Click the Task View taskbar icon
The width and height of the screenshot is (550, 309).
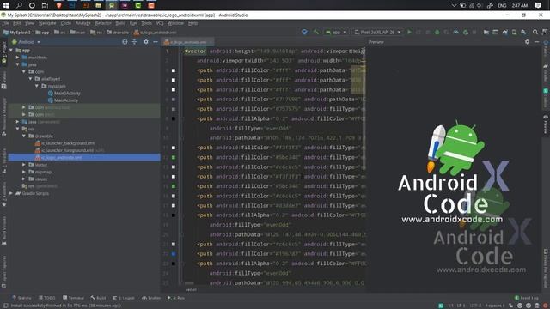pyautogui.click(x=45, y=5)
